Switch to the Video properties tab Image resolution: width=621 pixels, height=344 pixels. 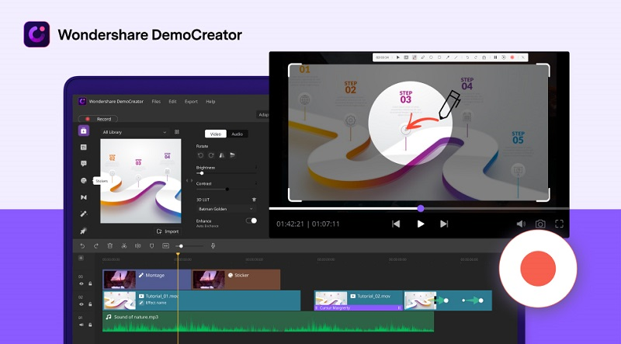tap(216, 134)
